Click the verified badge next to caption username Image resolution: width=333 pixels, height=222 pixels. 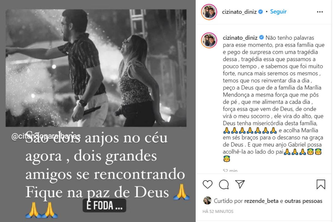pos(261,37)
